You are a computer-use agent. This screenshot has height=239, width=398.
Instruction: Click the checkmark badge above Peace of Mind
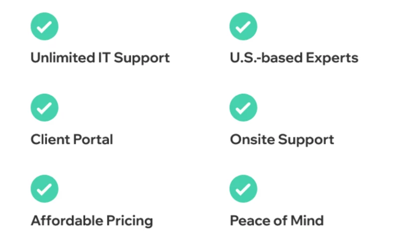(243, 189)
